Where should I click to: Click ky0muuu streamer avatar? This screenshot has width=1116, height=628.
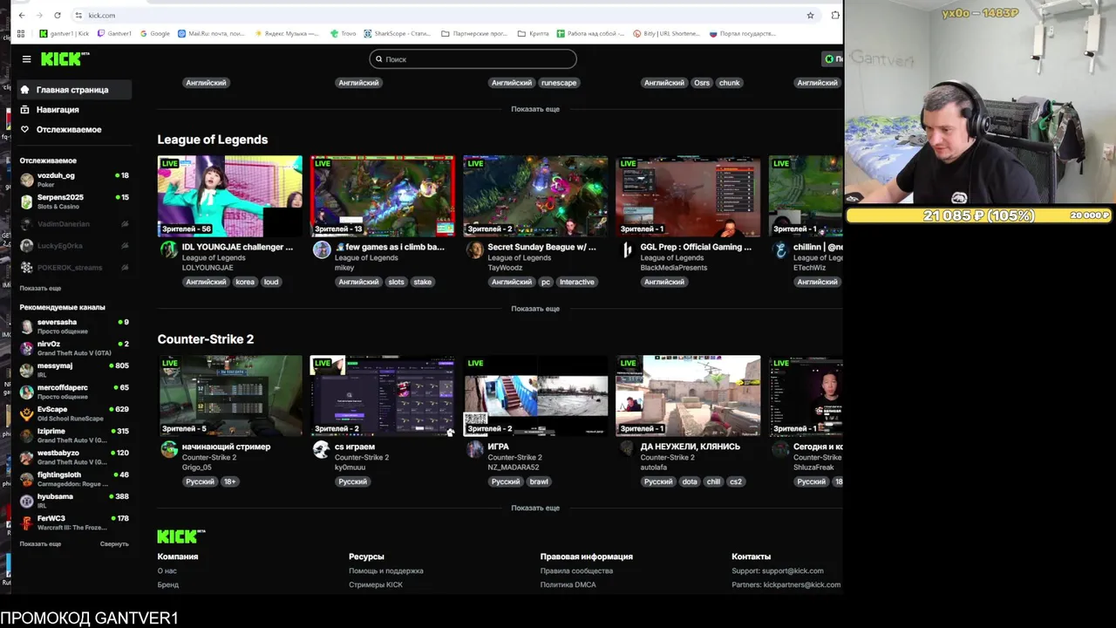pyautogui.click(x=322, y=449)
